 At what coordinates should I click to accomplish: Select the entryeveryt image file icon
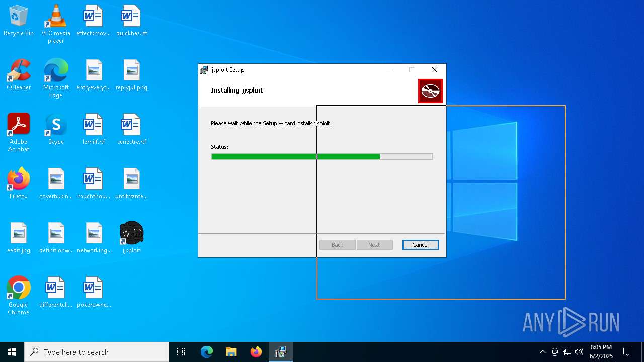tap(94, 75)
